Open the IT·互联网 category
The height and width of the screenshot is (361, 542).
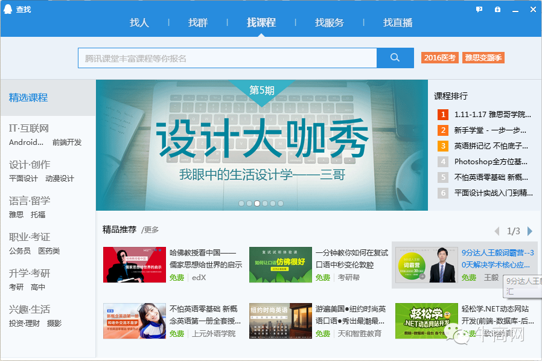[29, 129]
